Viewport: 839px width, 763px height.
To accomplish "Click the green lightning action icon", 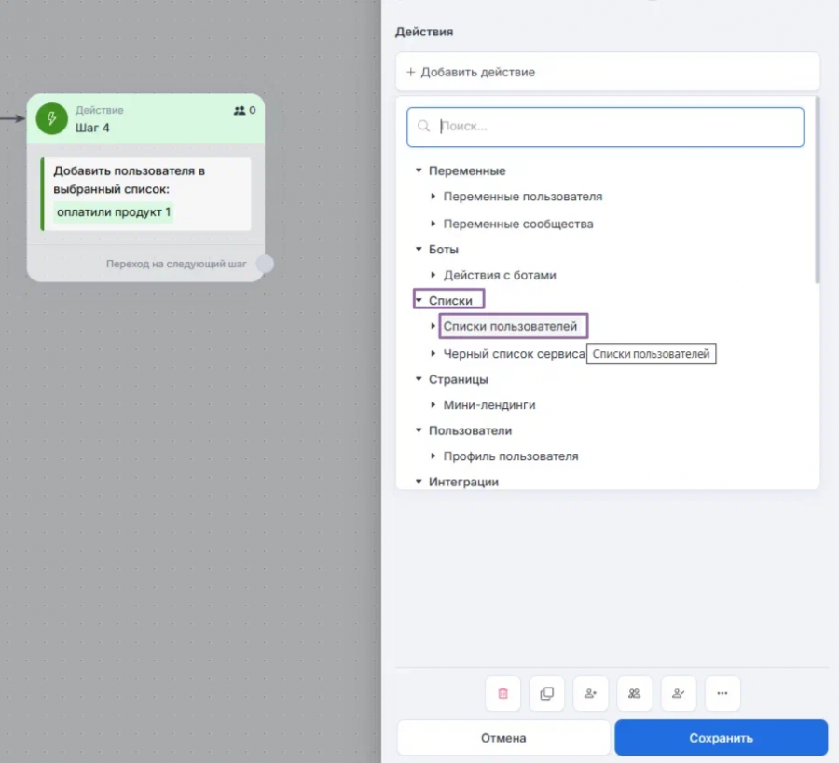I will click(51, 118).
